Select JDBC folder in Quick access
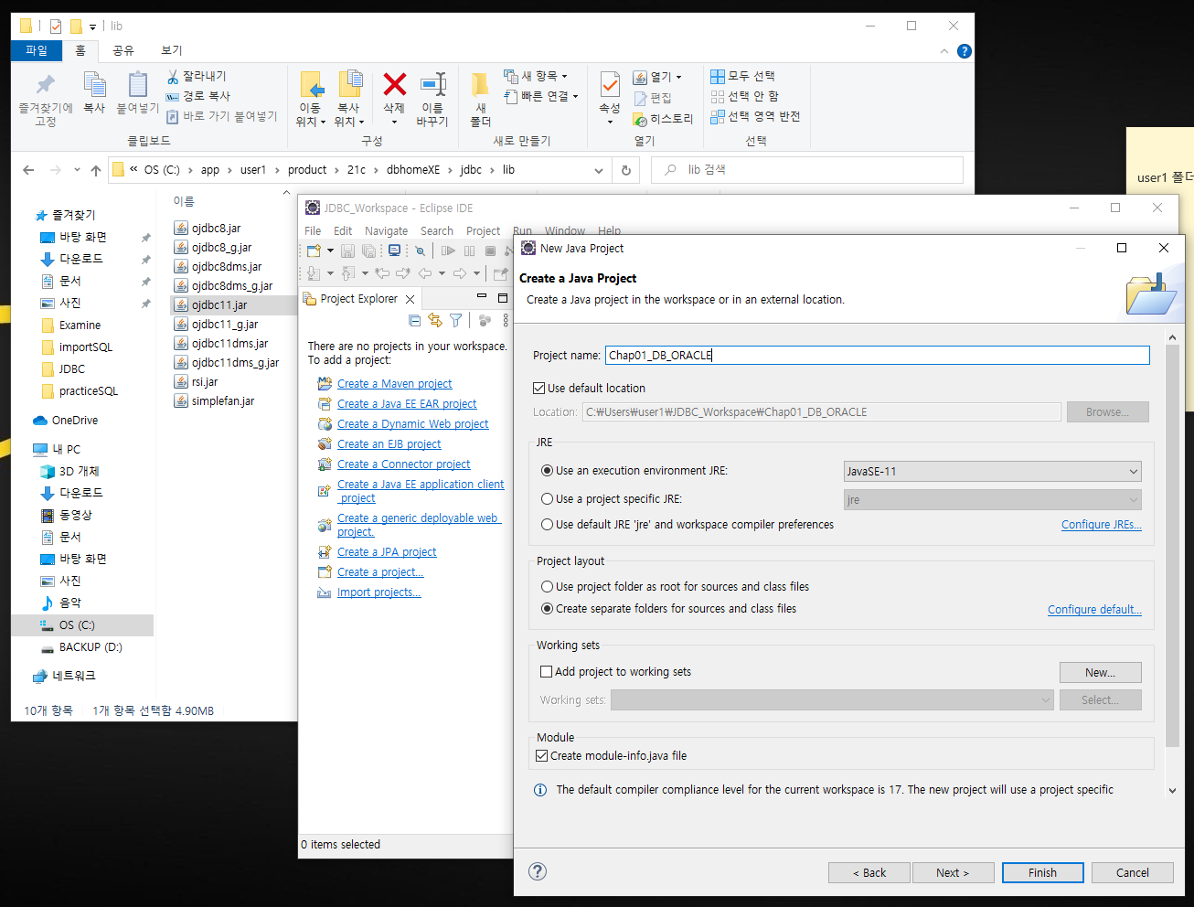1194x907 pixels. click(72, 369)
